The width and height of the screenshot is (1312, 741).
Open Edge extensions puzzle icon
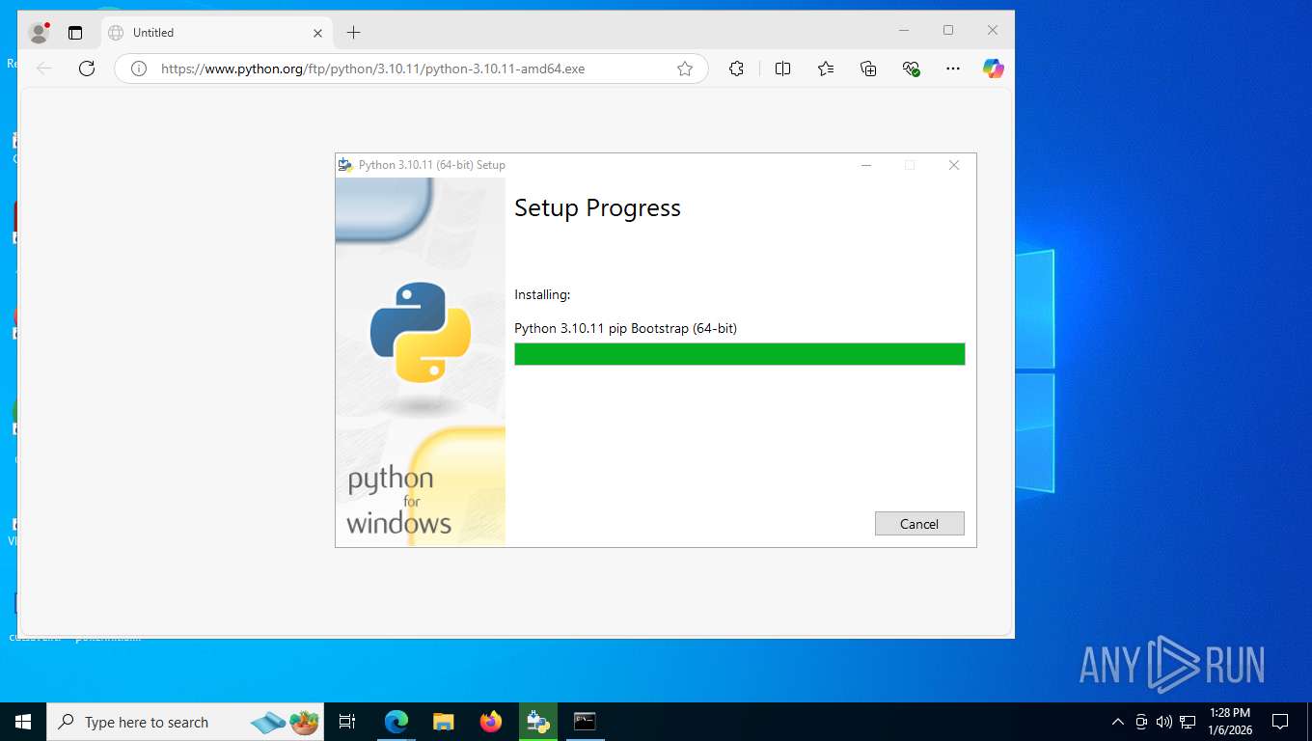pyautogui.click(x=736, y=69)
